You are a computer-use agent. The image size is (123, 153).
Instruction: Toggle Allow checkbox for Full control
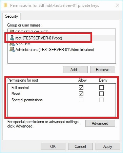click(81, 87)
